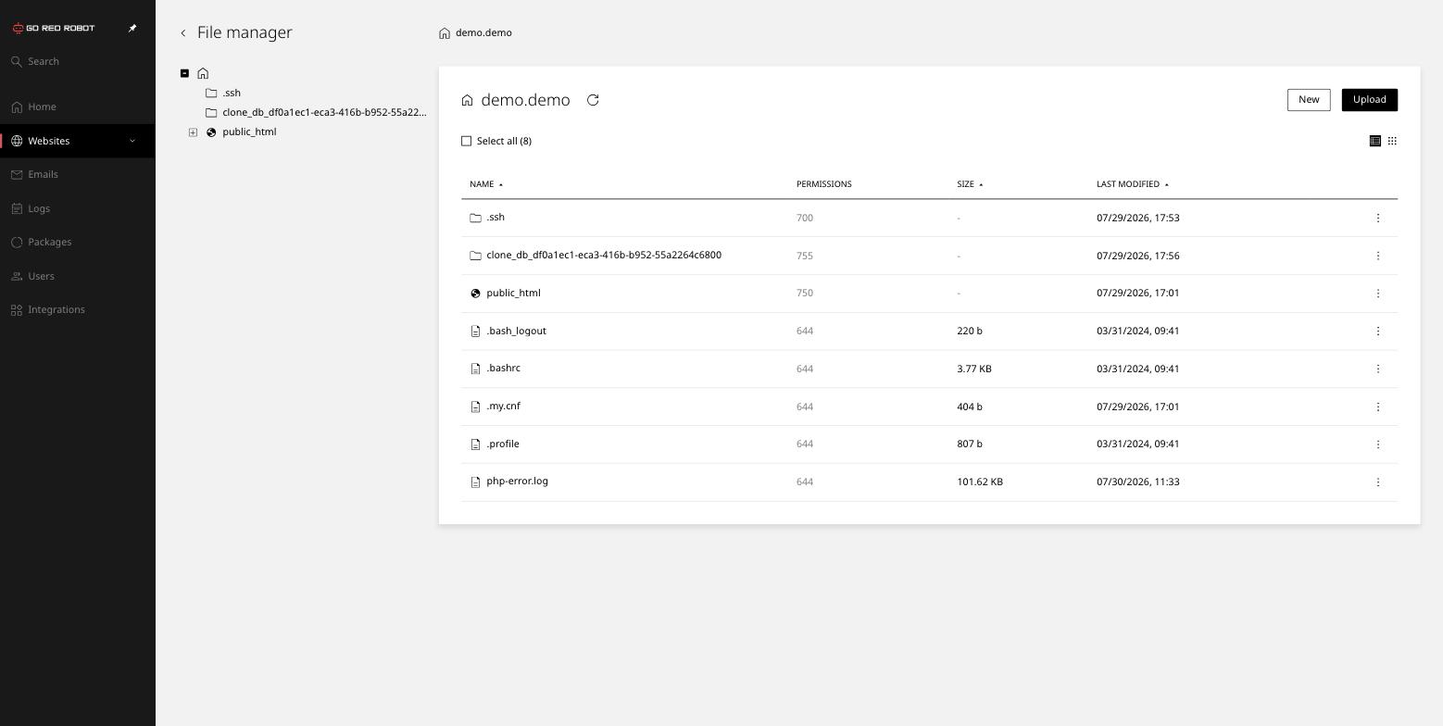
Task: Click file icon of .bash_logout row
Action: coord(475,332)
